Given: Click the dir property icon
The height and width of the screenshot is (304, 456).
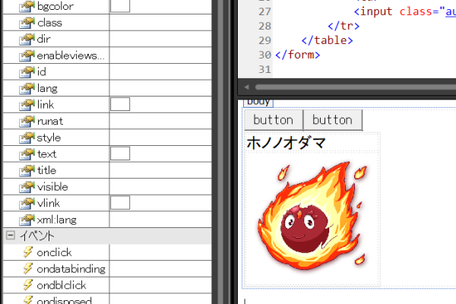Looking at the screenshot, I should pos(27,39).
